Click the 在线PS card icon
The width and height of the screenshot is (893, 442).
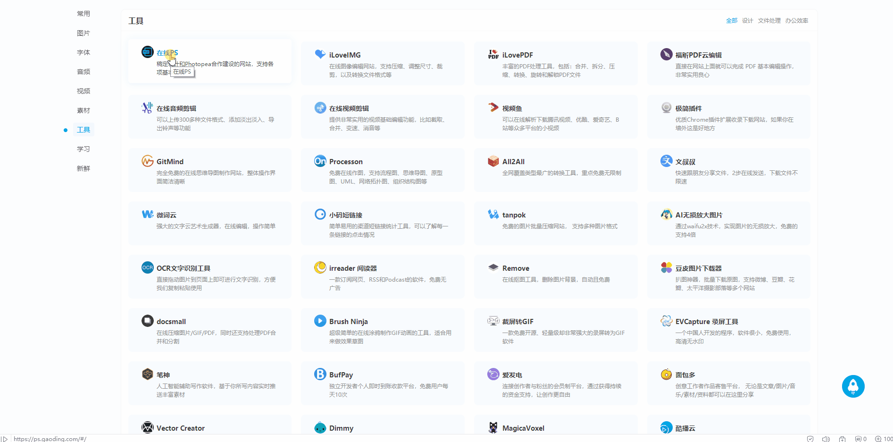(x=148, y=52)
